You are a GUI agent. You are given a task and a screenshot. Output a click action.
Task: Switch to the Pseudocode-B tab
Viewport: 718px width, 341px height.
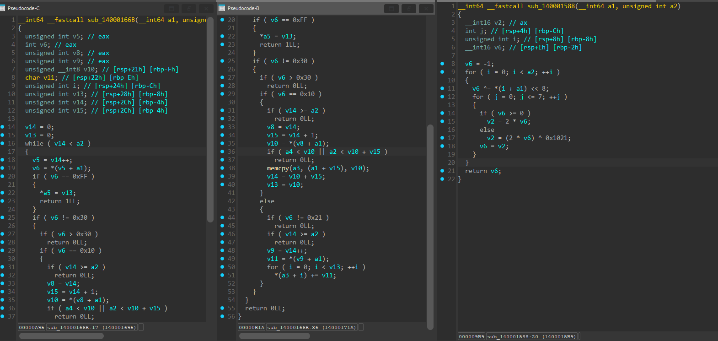tap(243, 8)
